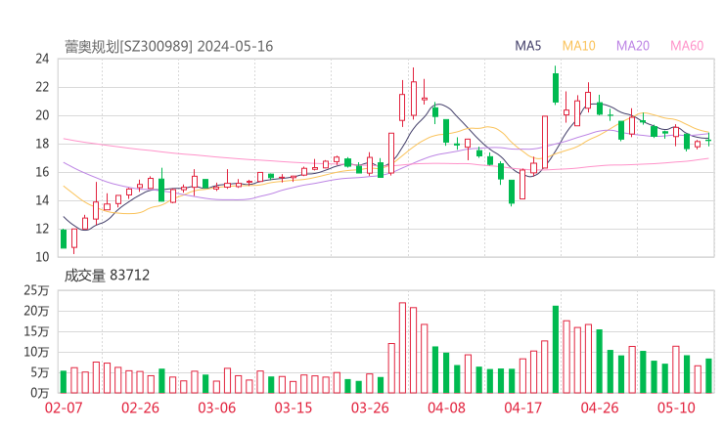
Task: Click the MA60 legend label
Action: pos(687,46)
